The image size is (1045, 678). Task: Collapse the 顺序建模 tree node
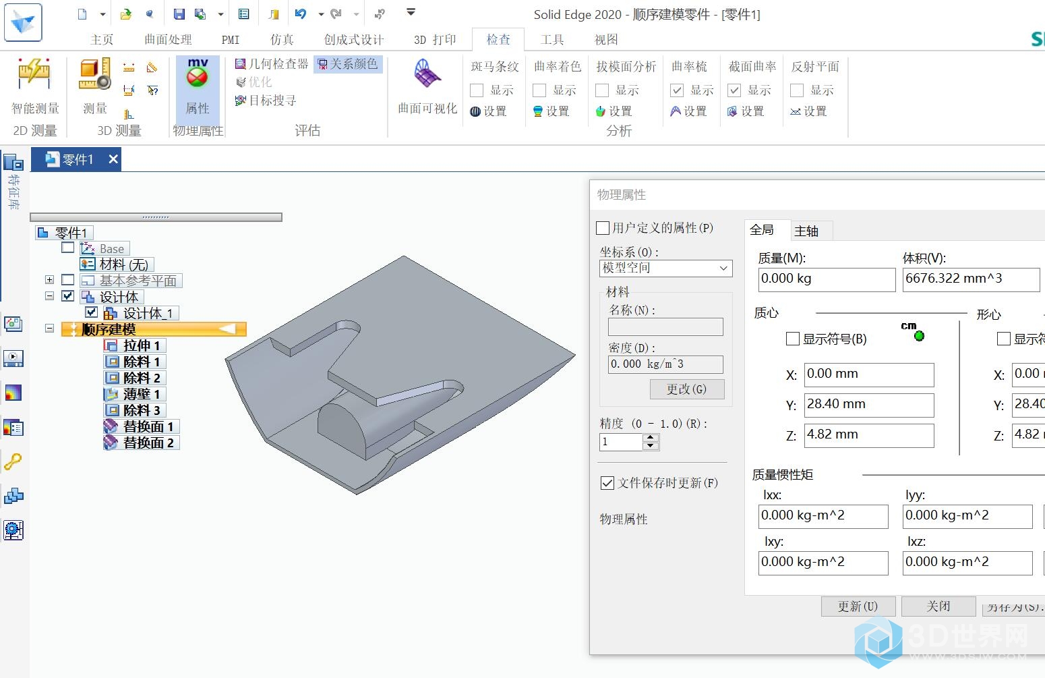49,329
